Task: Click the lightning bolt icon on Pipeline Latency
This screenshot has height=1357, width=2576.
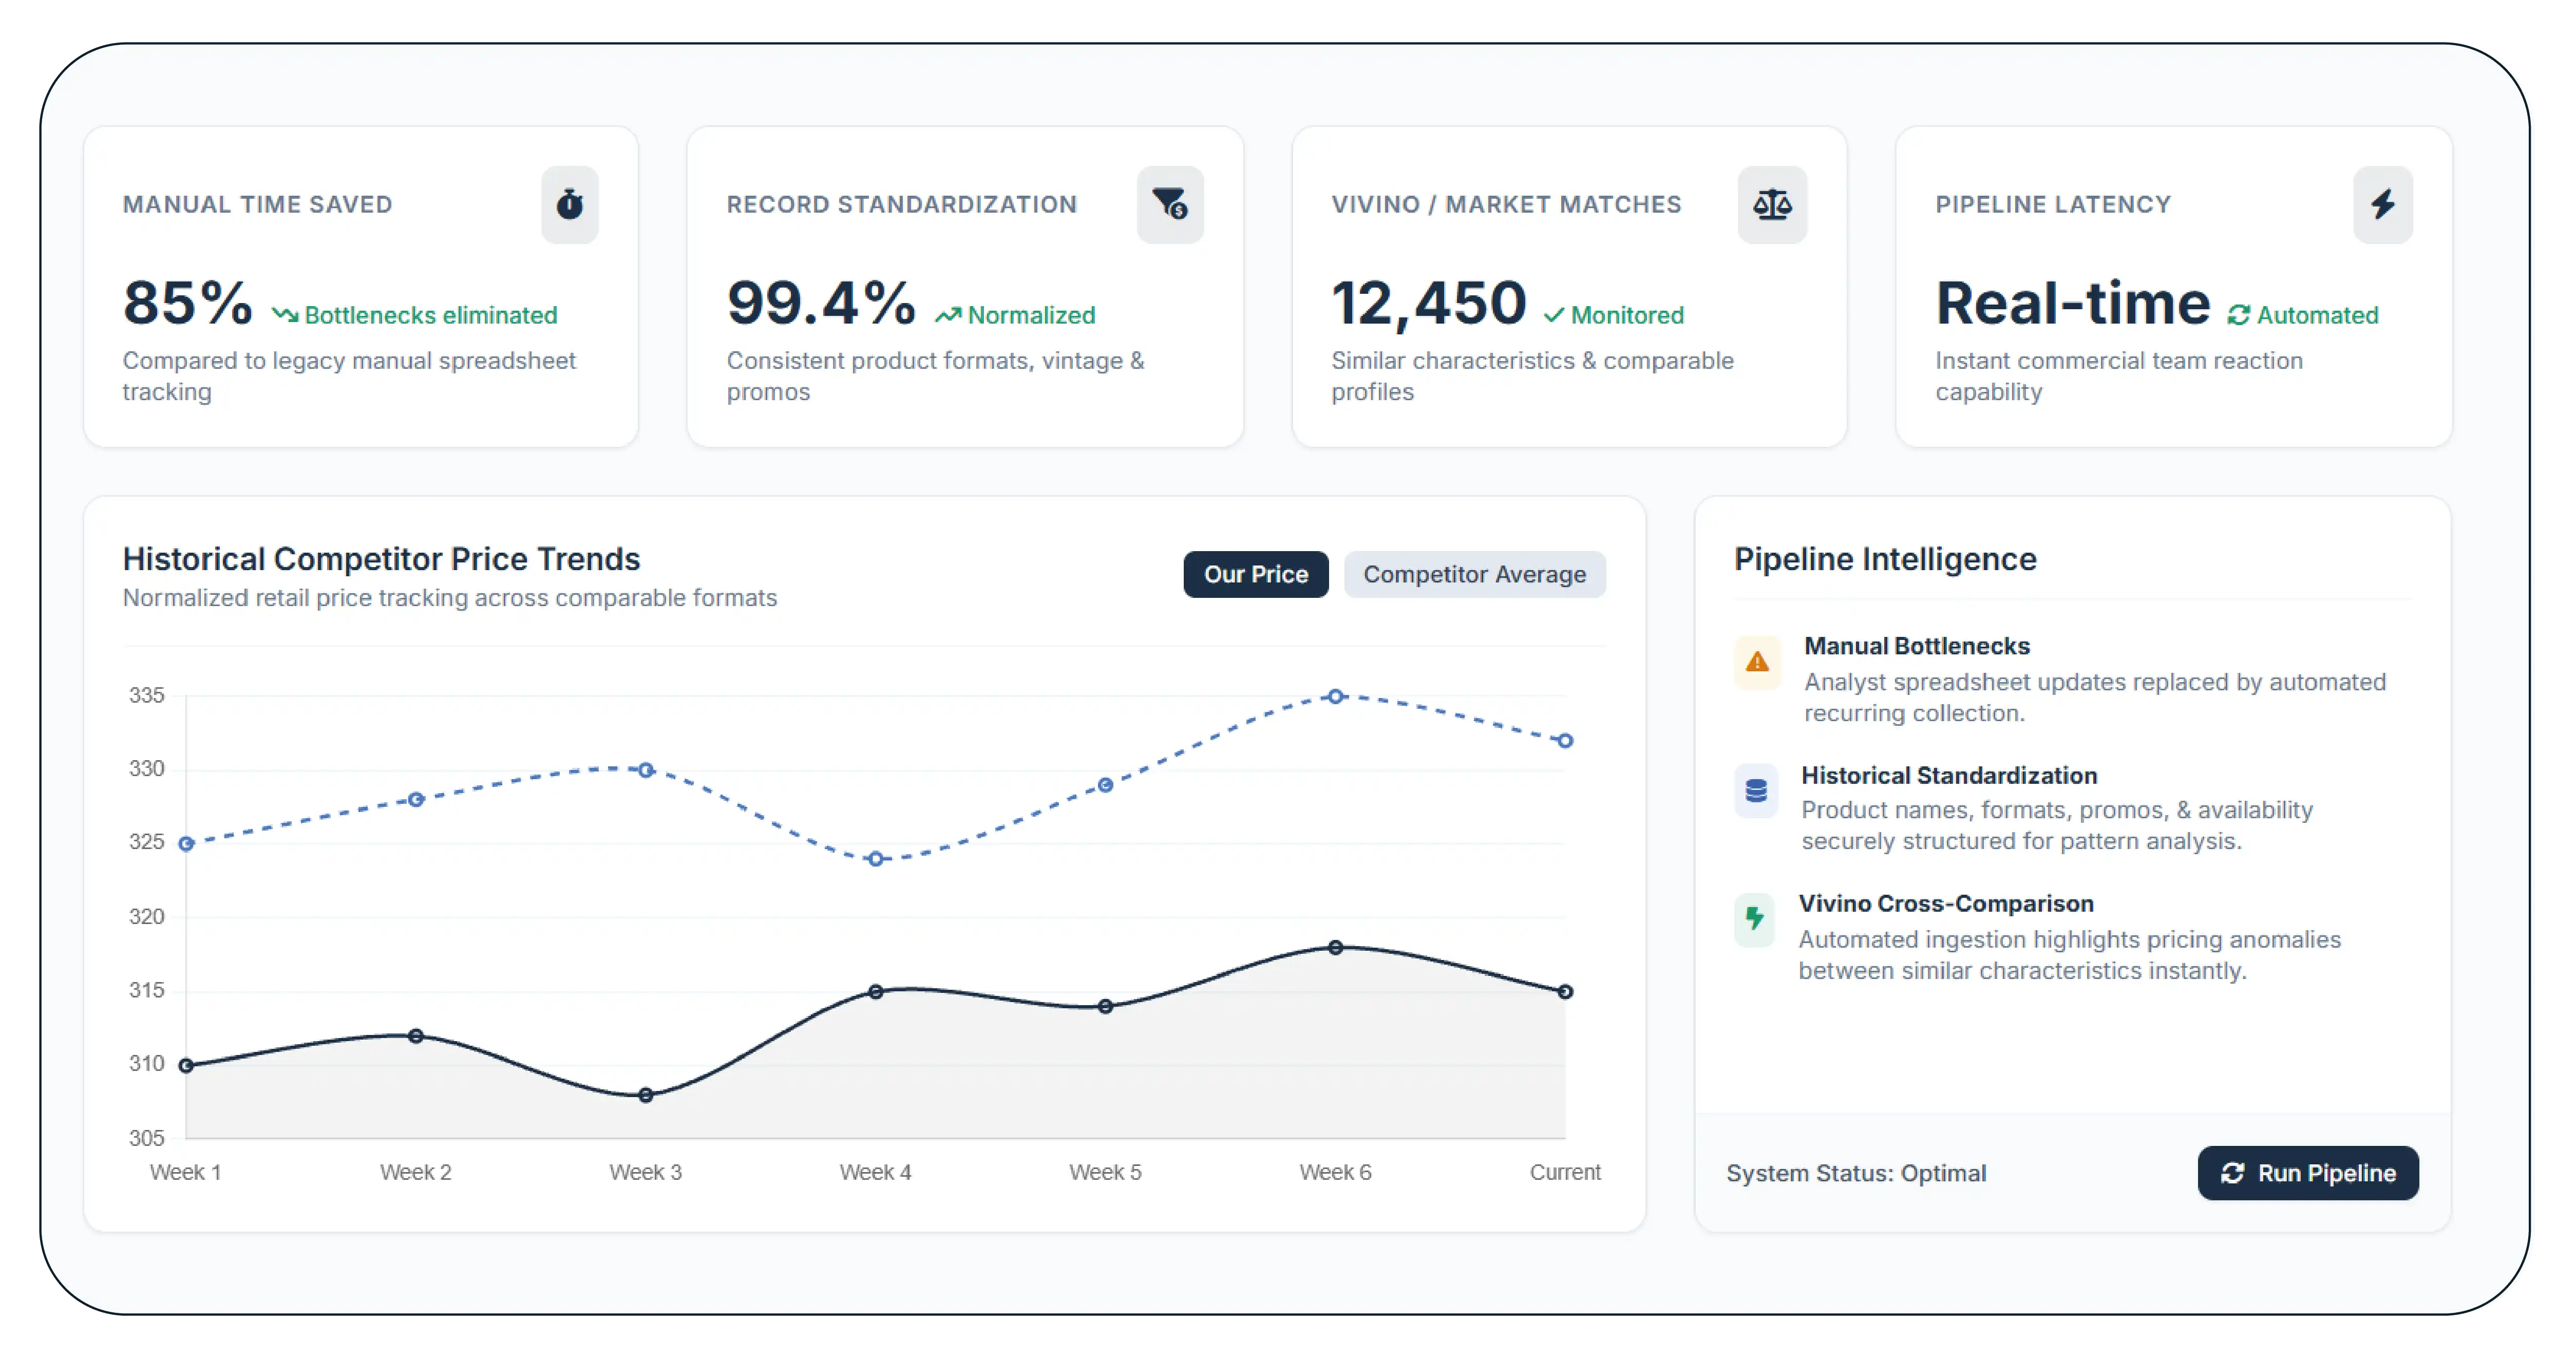Action: 2383,204
